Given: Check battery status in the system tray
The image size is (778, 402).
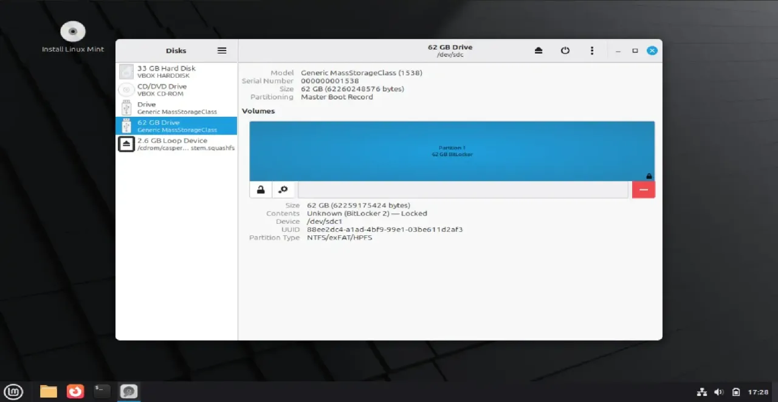Looking at the screenshot, I should (736, 392).
